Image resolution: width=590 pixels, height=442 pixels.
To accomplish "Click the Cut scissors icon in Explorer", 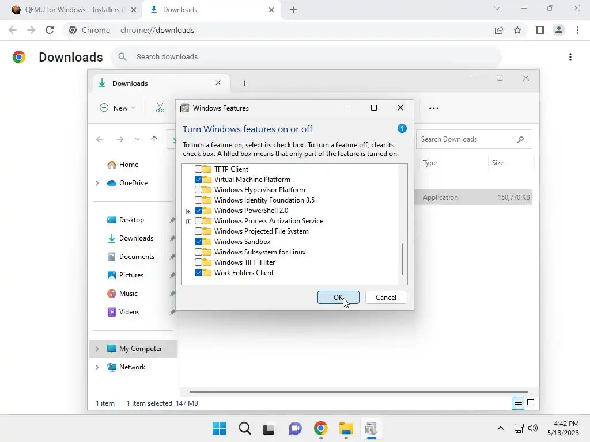I will click(160, 108).
